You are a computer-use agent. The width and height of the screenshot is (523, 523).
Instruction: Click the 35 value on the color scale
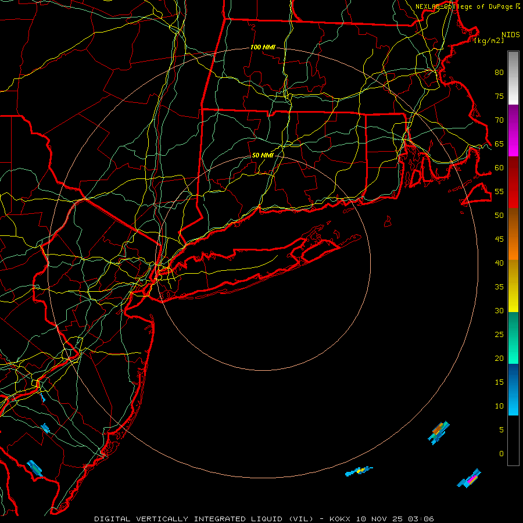click(499, 287)
